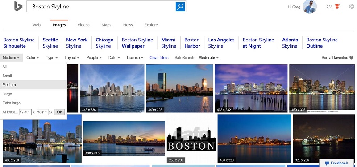Open the 449 x 325 skyline thumbnail

click(179, 88)
